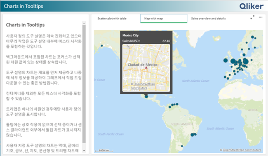Click the fullscreen expand icon
Image resolution: width=268 pixels, height=156 pixels.
[252, 17]
